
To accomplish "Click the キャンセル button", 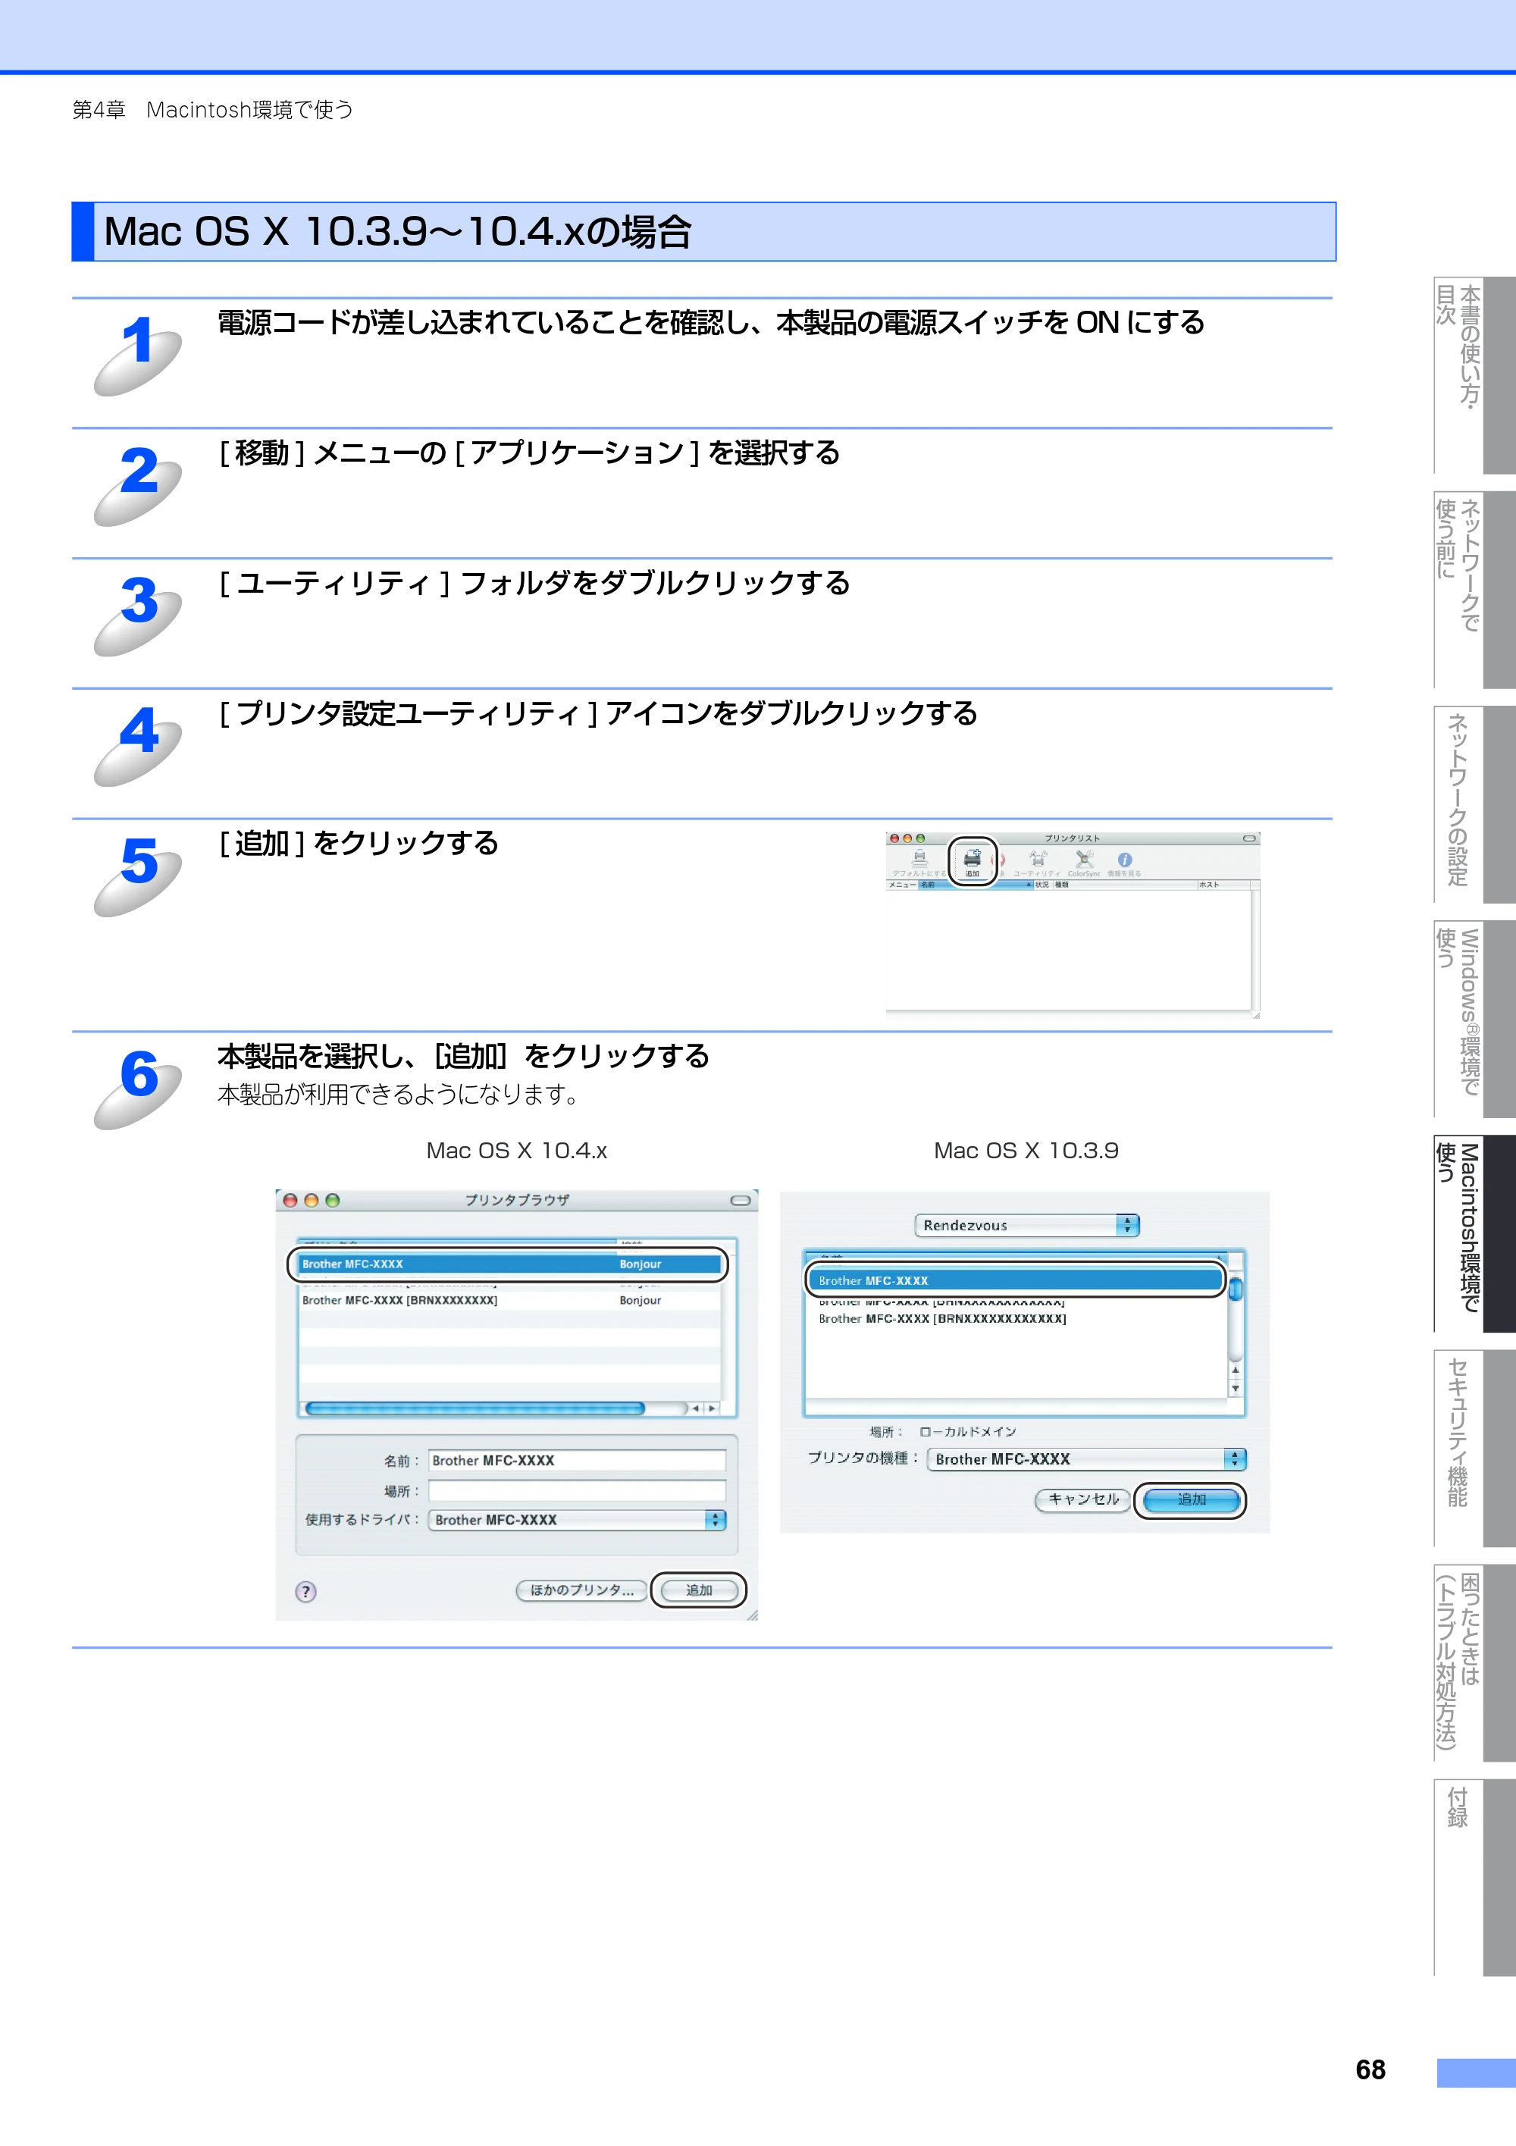I will click(x=1082, y=1499).
